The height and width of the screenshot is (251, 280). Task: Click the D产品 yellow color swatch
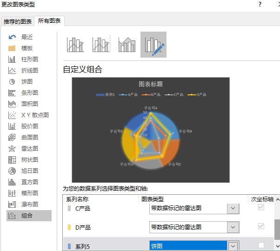tap(69, 227)
